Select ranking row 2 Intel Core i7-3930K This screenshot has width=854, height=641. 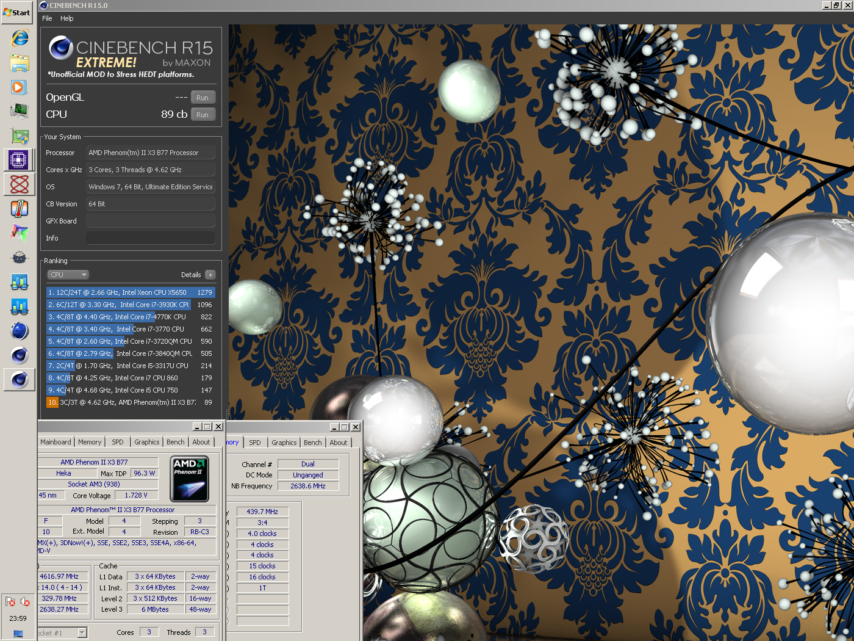pos(131,305)
